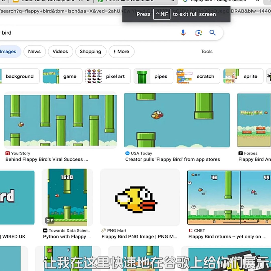271x271 pixels.
Task: Open the Shopping results tab
Action: [x=90, y=51]
